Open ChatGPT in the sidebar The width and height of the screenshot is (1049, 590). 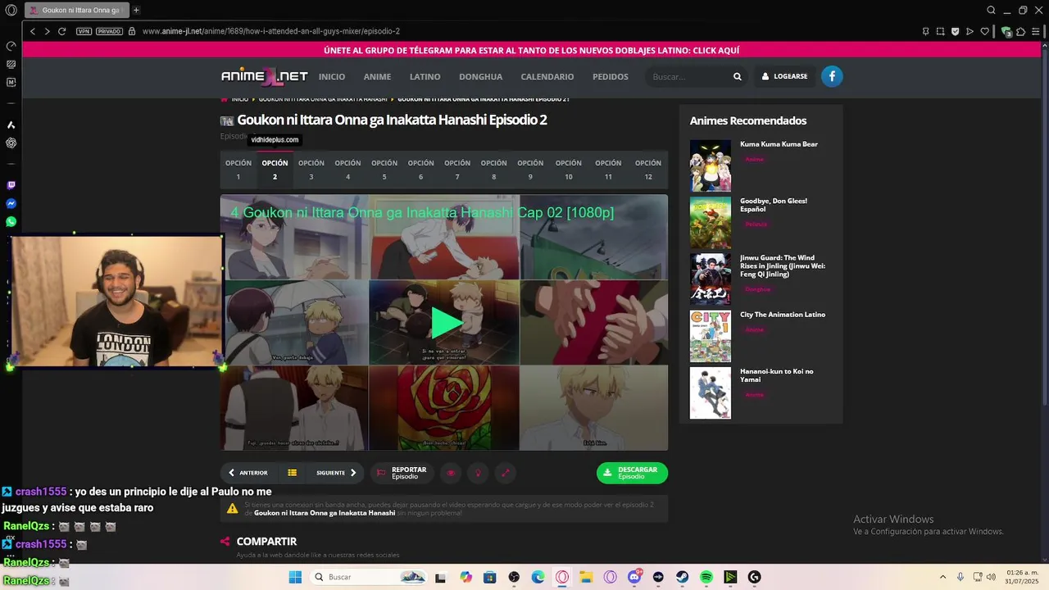point(11,143)
